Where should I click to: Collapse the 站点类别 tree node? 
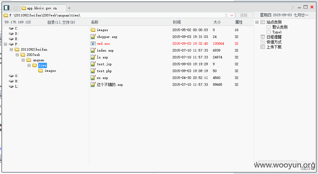point(257,22)
